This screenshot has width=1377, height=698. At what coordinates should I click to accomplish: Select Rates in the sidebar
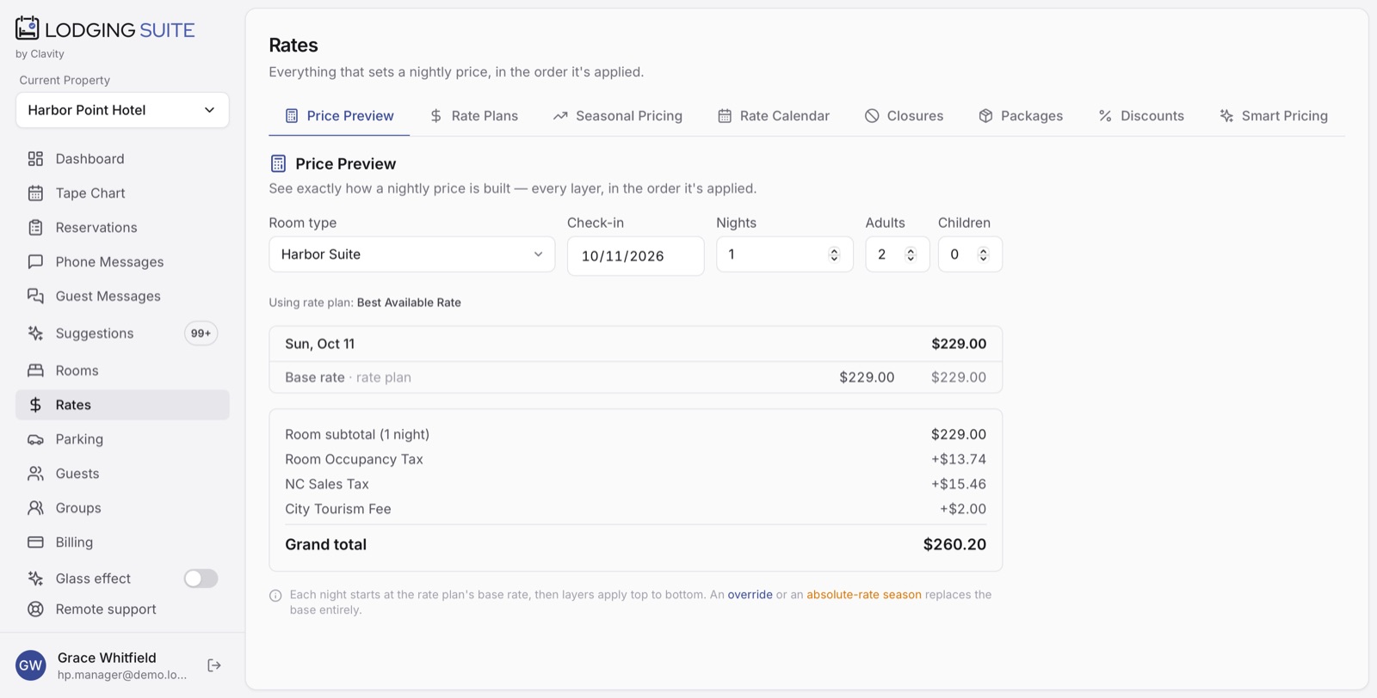pyautogui.click(x=122, y=405)
